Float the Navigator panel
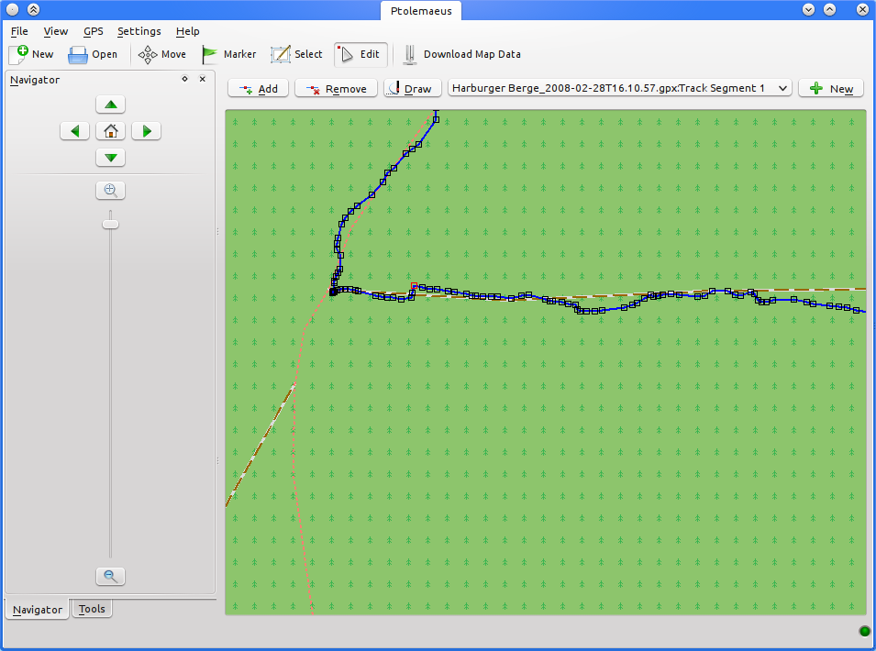 (185, 80)
